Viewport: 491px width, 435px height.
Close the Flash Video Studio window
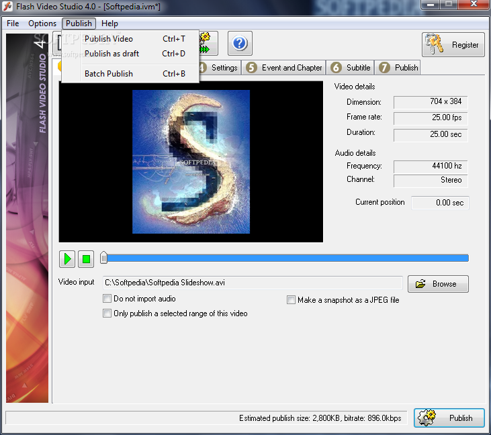474,5
